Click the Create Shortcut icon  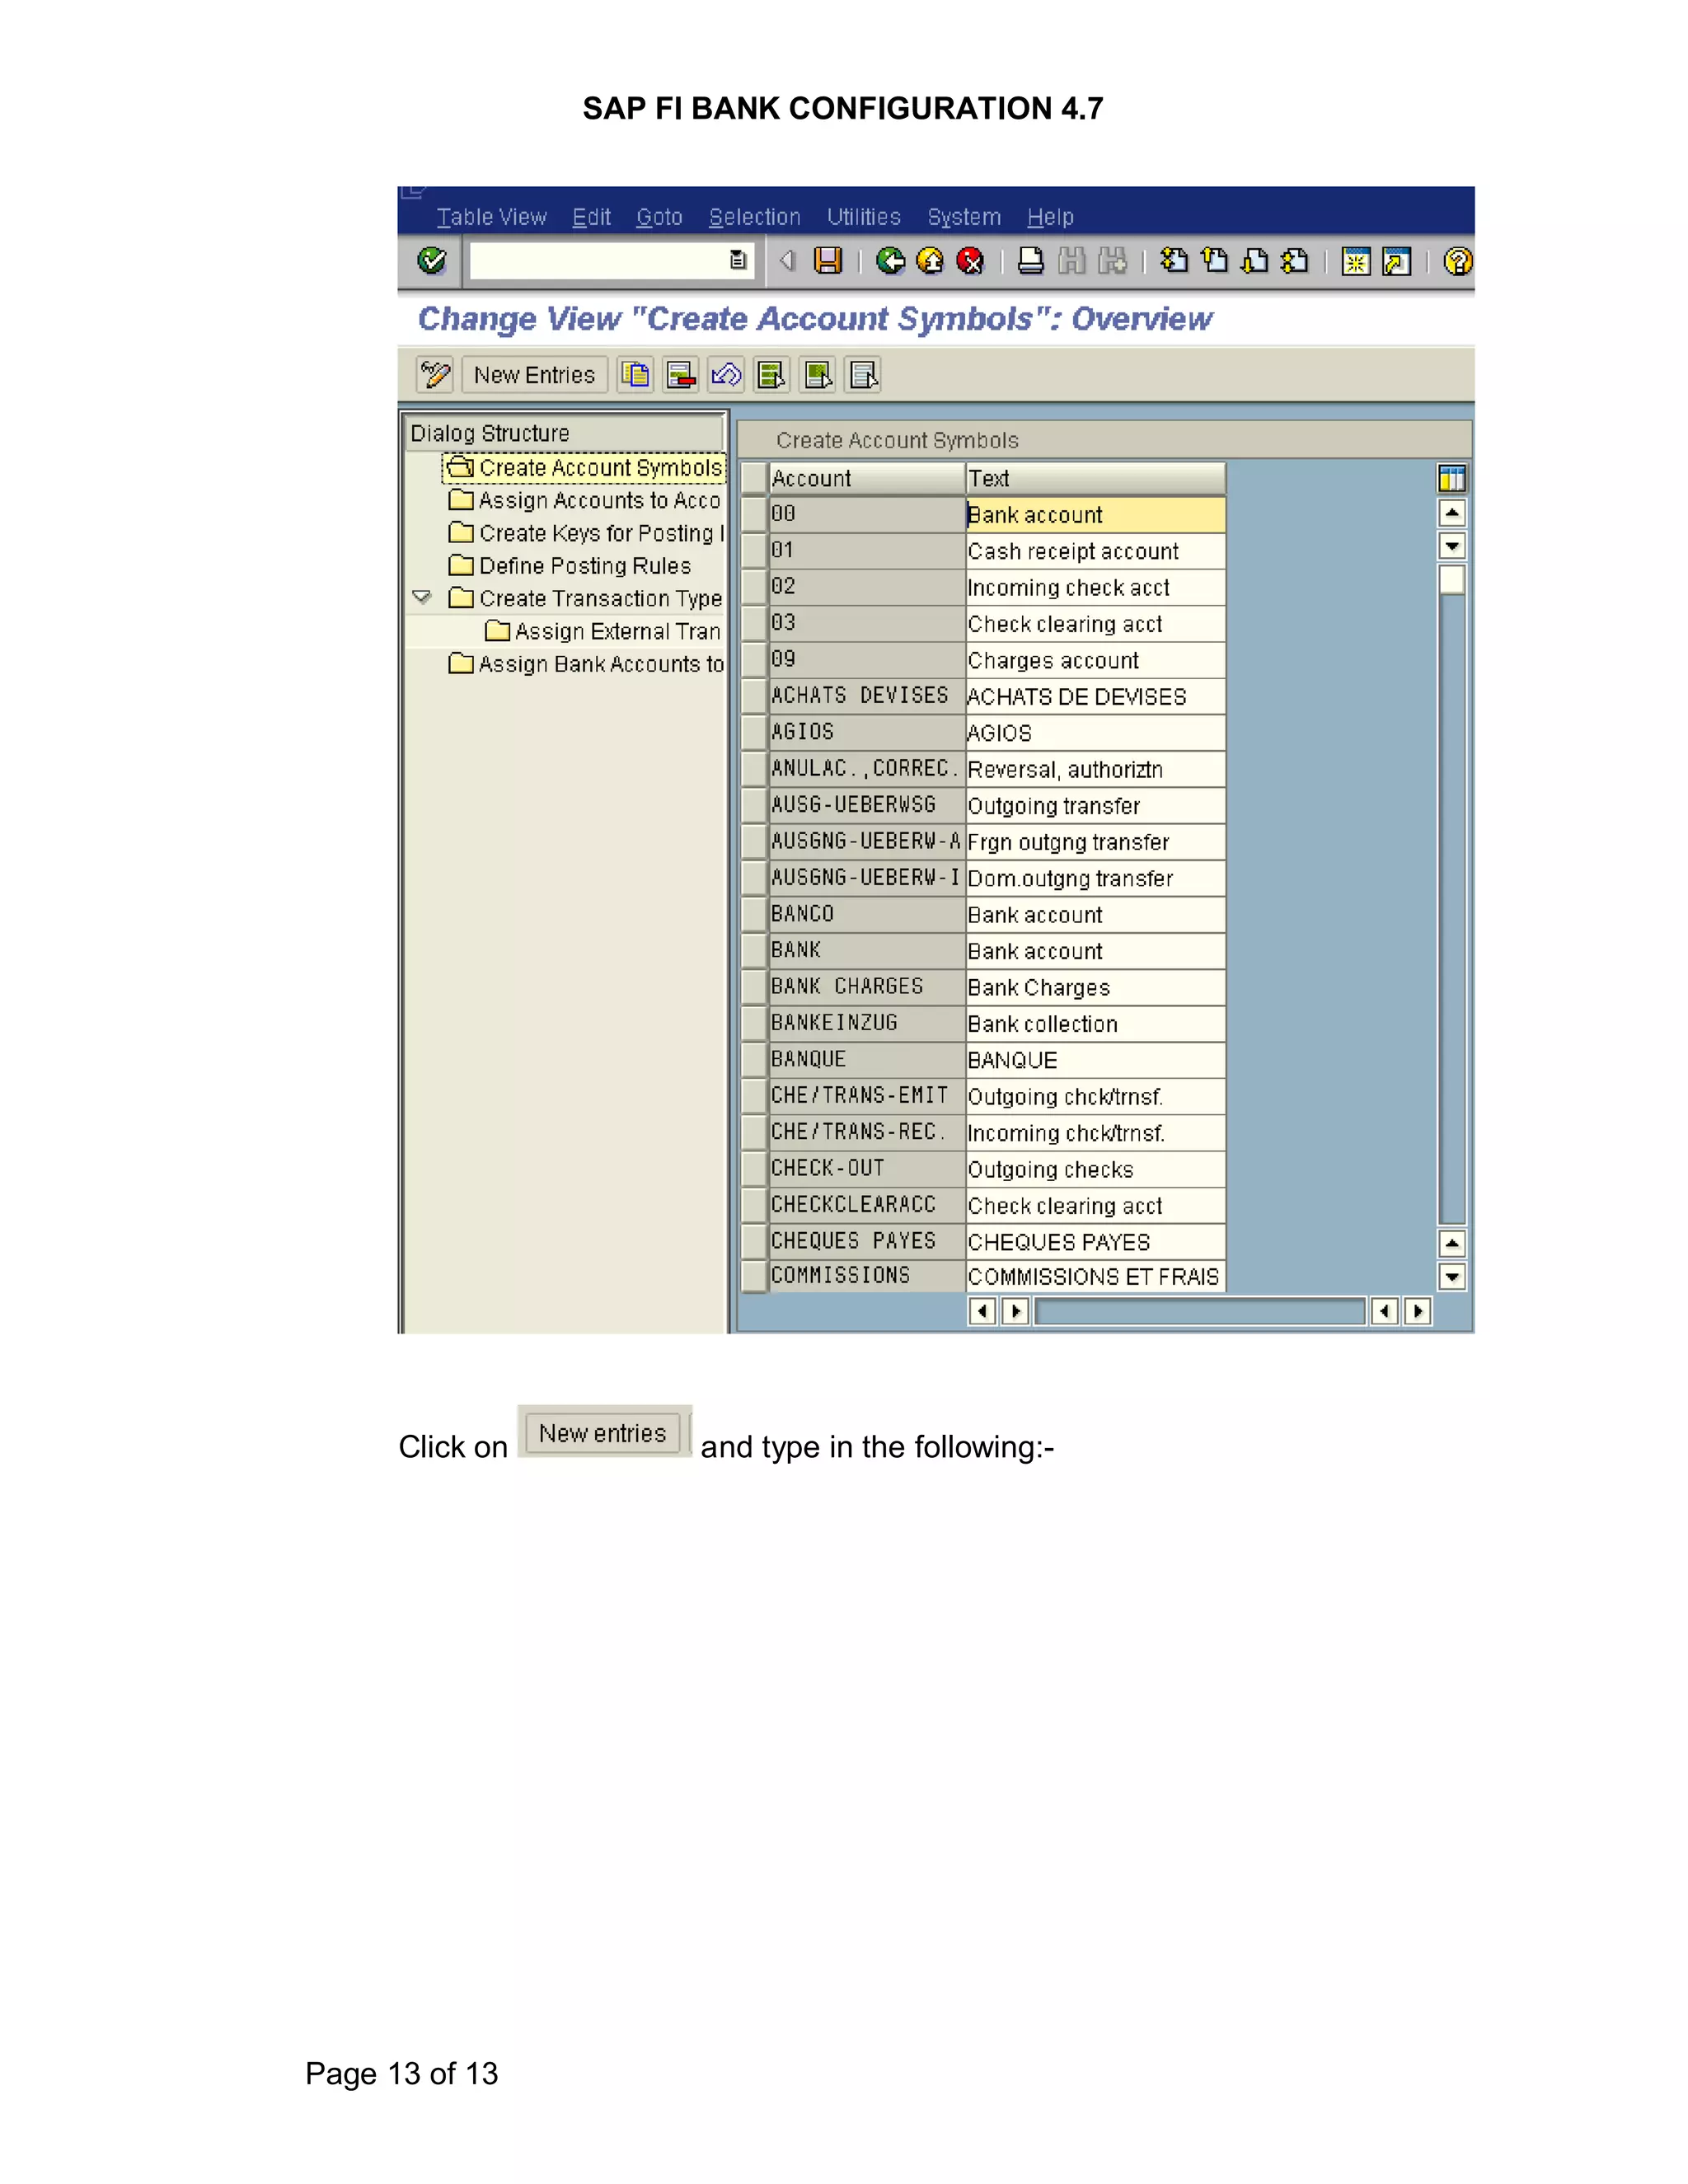point(1396,261)
